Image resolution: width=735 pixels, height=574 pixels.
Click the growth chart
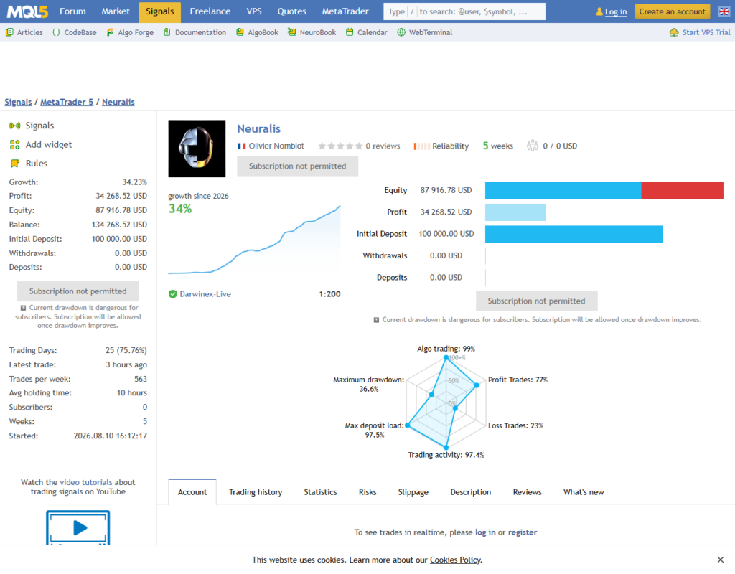[255, 239]
